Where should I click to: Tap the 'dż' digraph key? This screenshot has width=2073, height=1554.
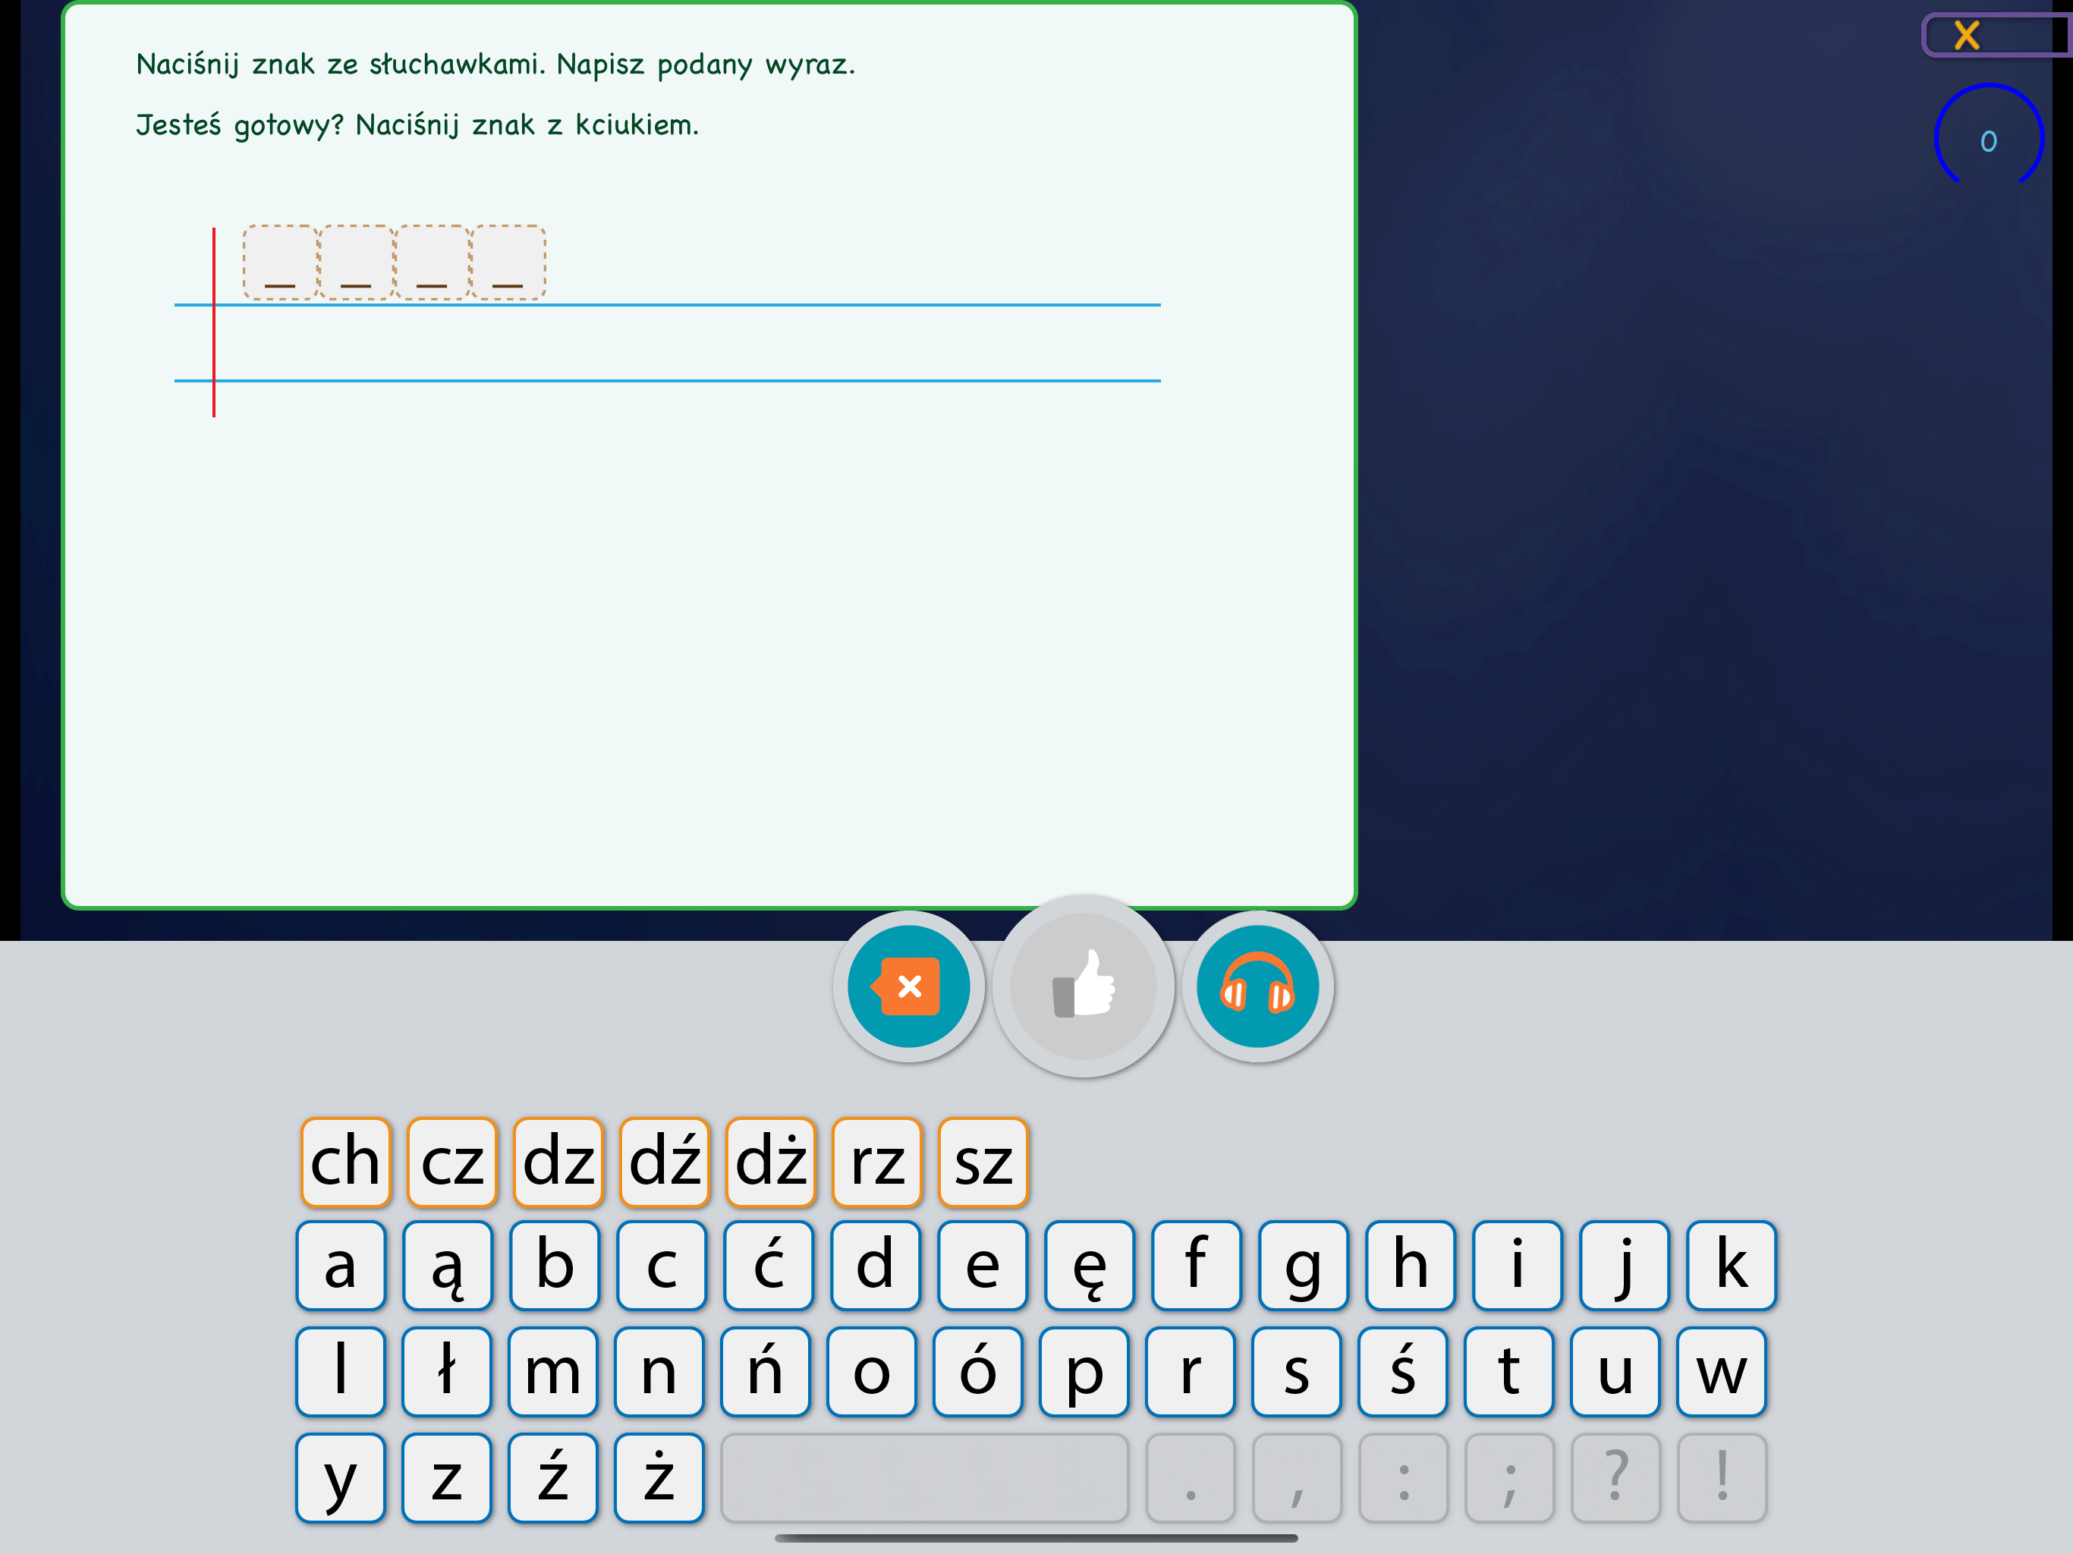(x=770, y=1162)
